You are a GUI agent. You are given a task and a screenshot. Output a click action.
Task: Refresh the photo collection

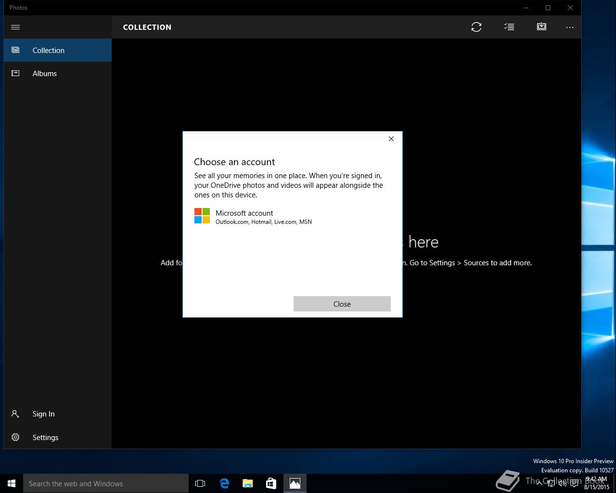(x=476, y=27)
